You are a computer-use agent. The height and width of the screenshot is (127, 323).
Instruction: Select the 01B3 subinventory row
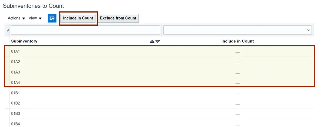[15, 114]
